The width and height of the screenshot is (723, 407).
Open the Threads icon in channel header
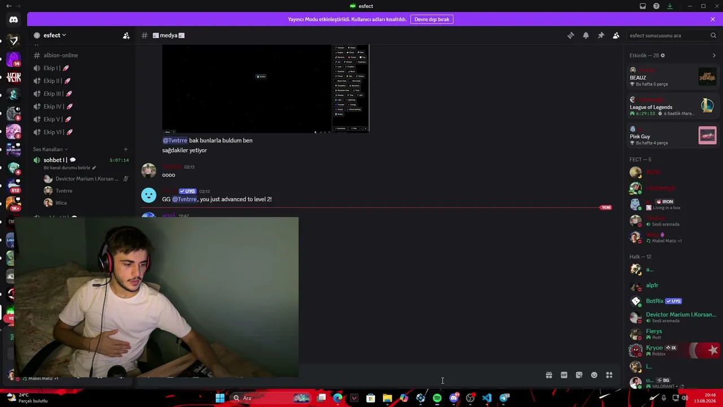tap(571, 36)
